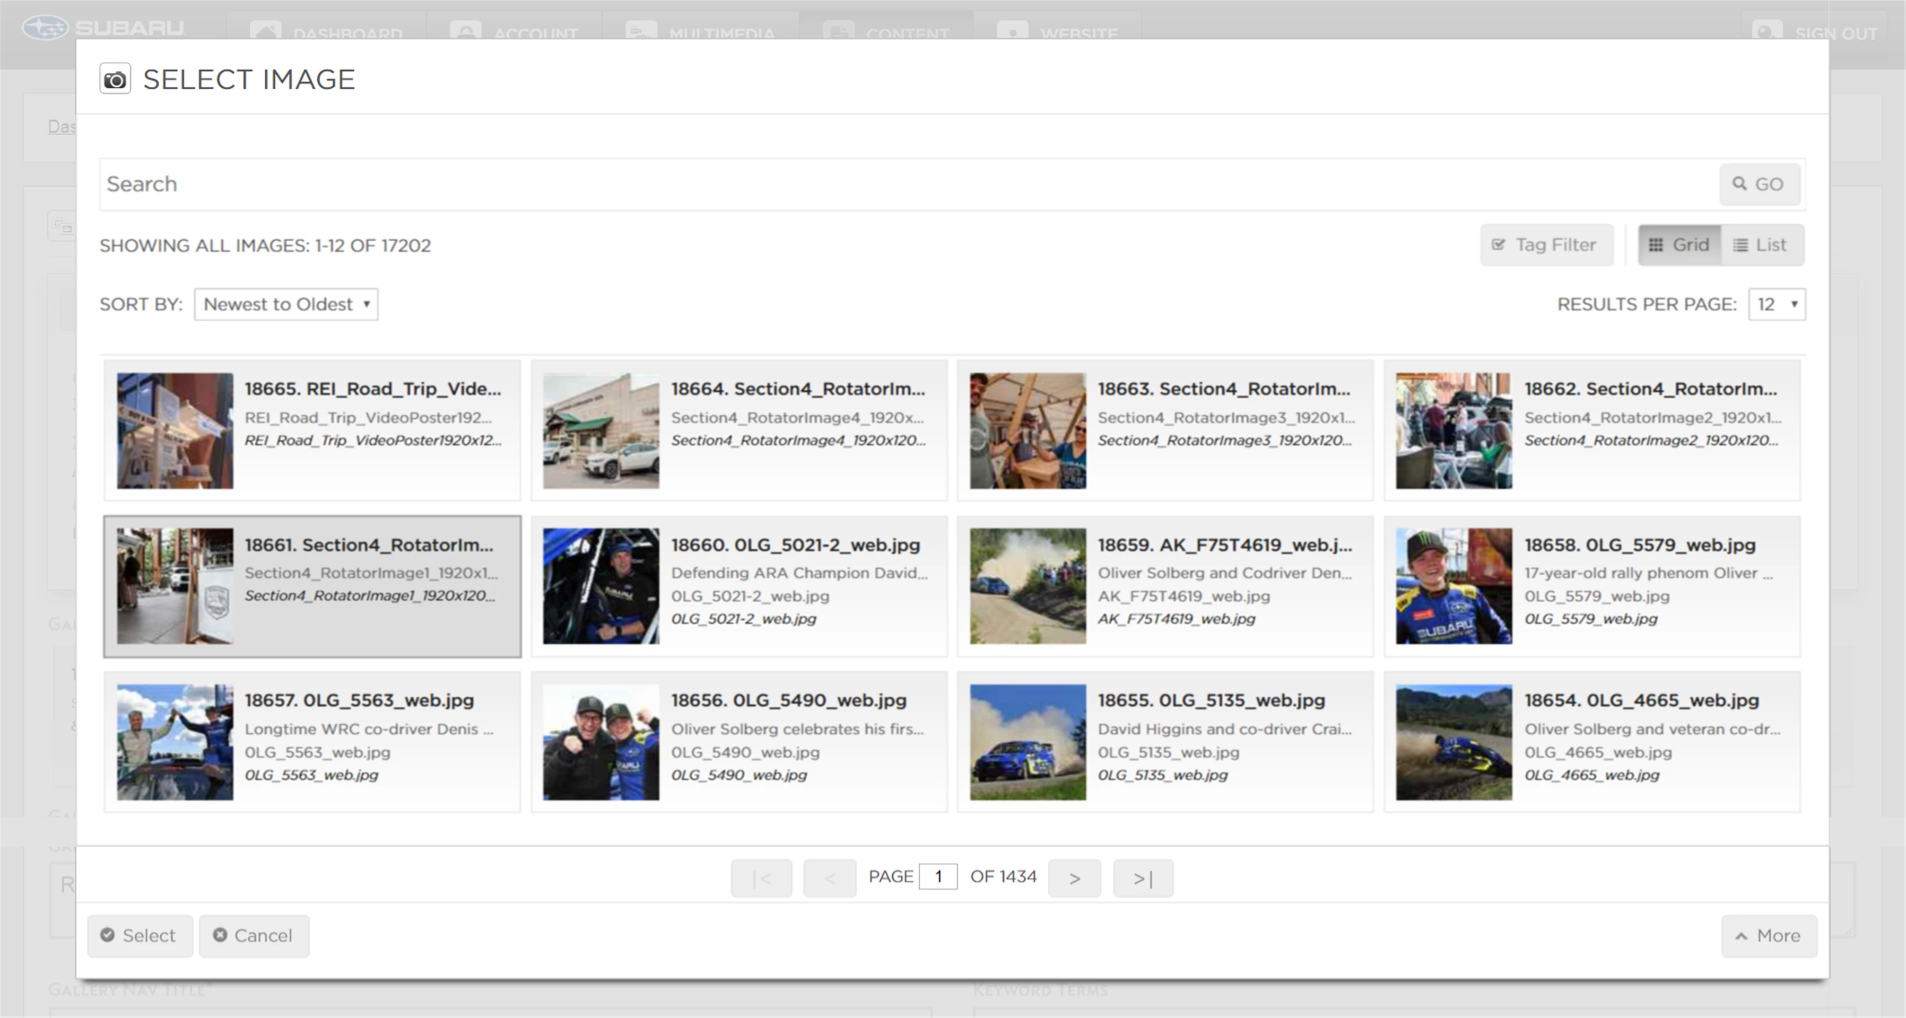Click the Select button
Screen dimensions: 1906x1018
point(140,936)
